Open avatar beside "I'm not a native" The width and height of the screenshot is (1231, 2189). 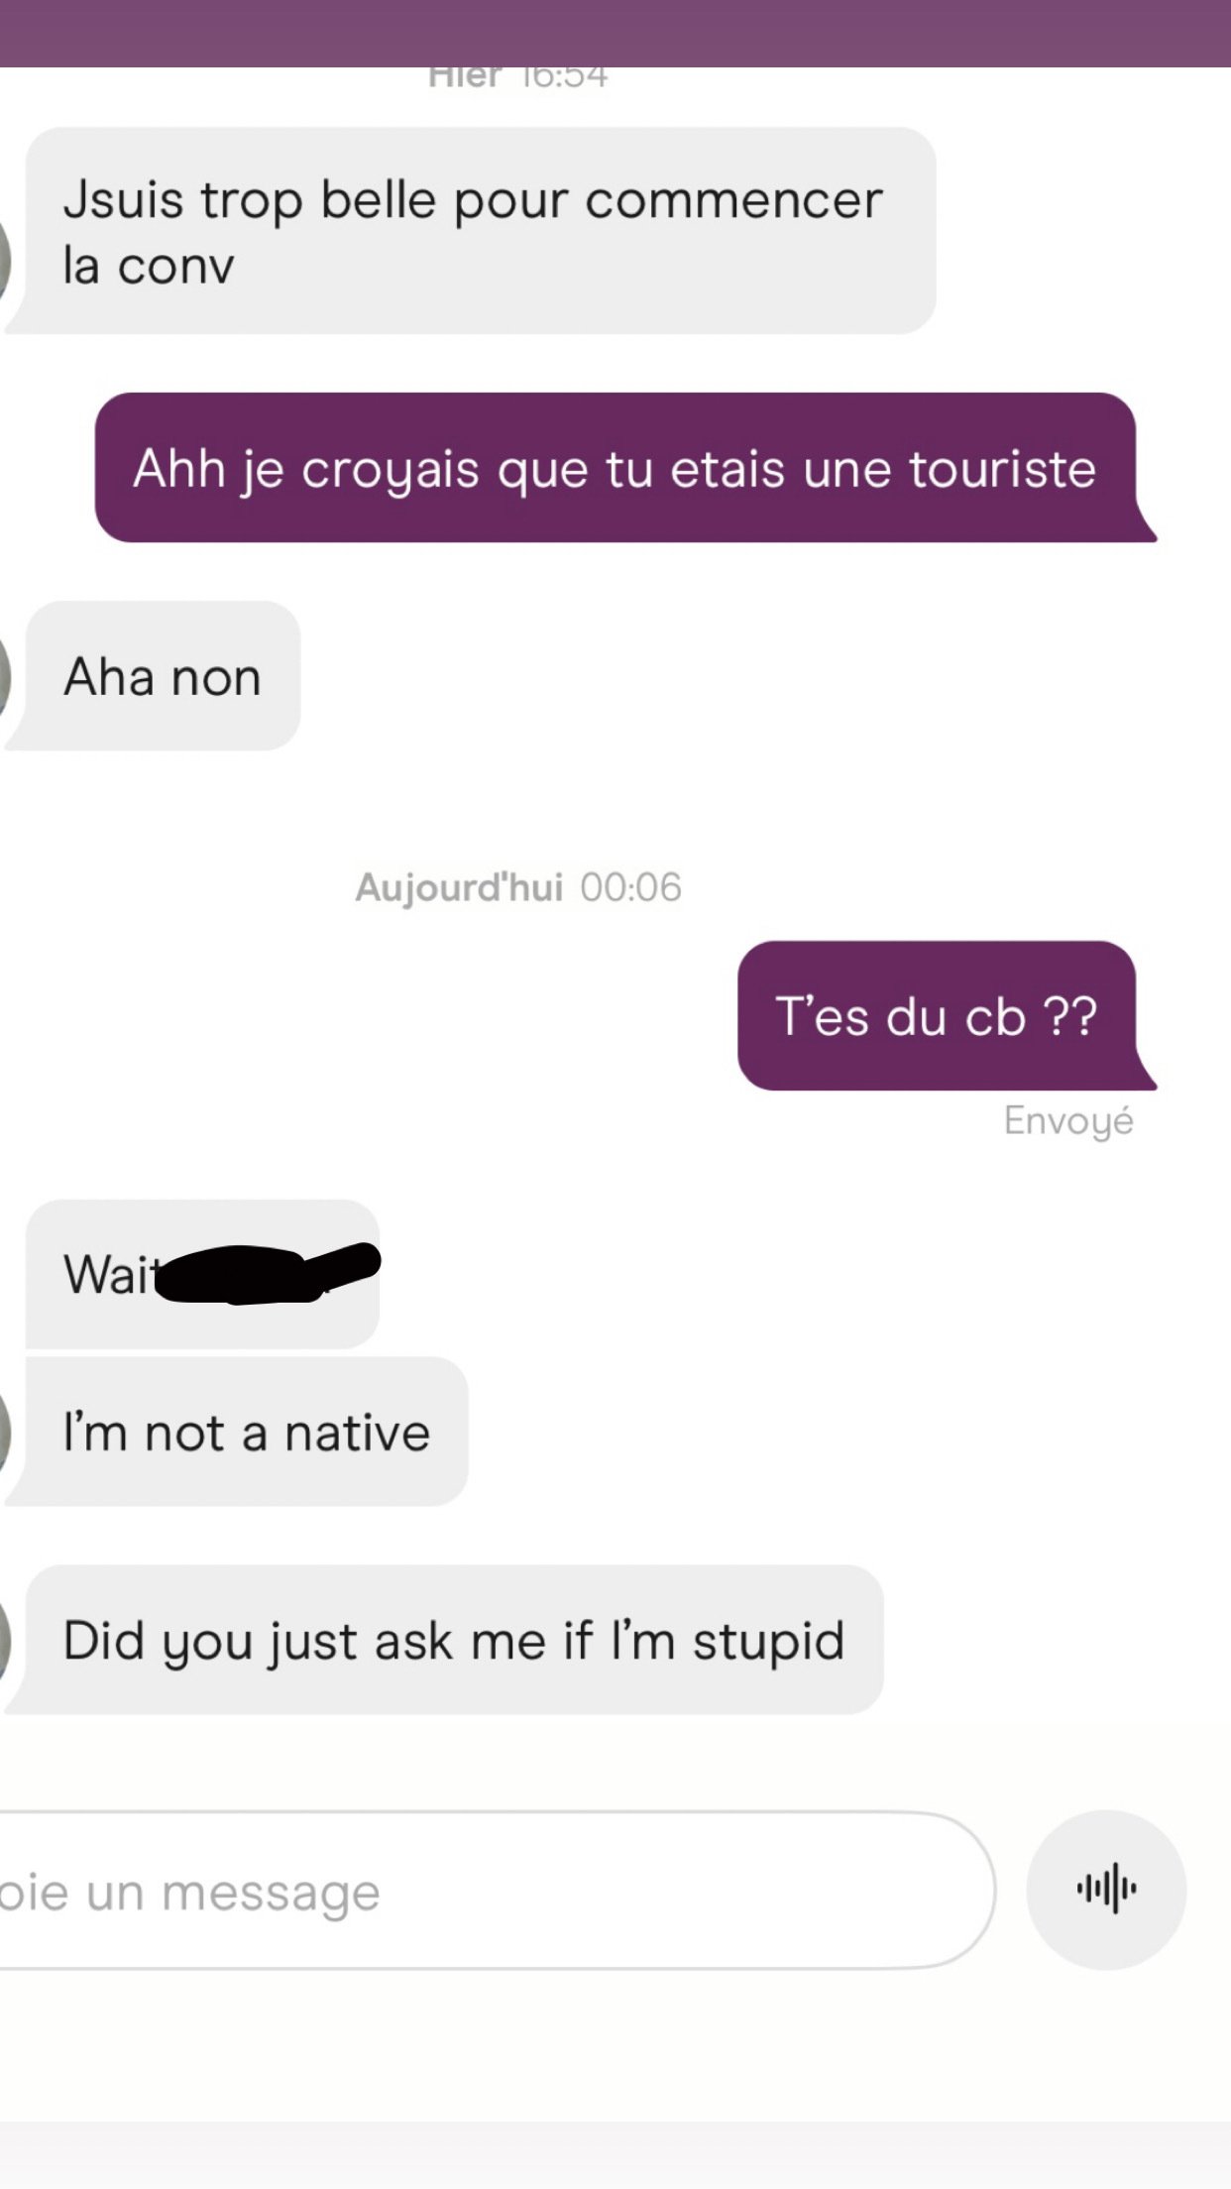click(x=5, y=1433)
